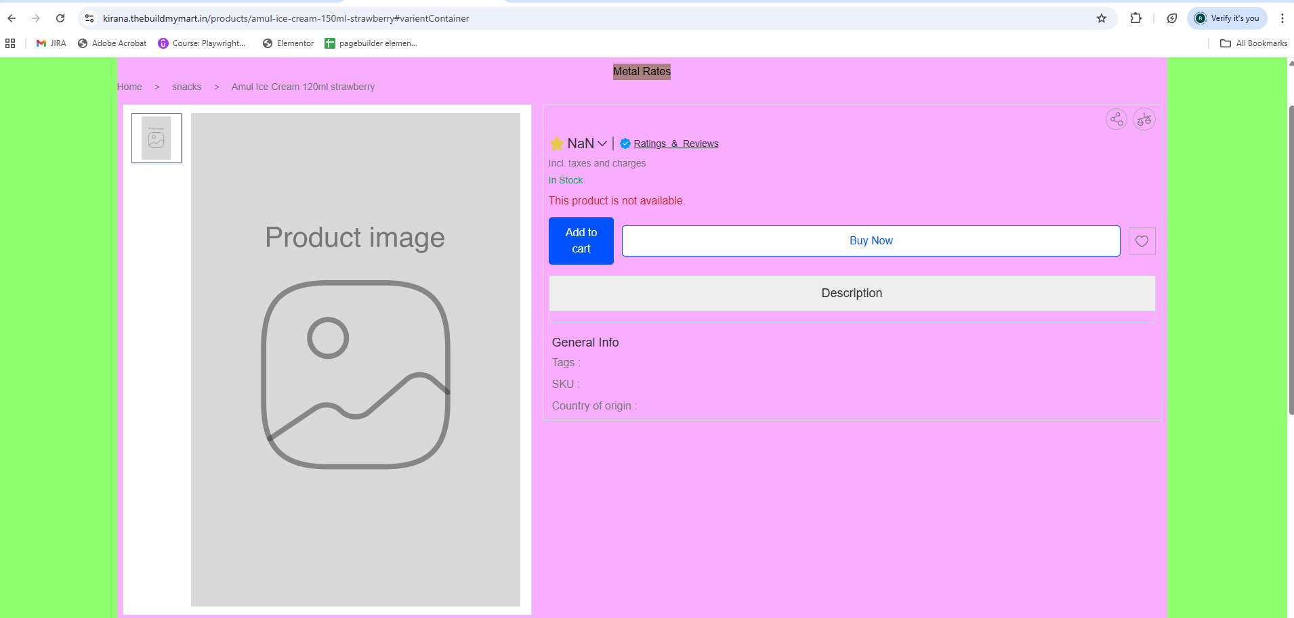Viewport: 1294px width, 618px height.
Task: Open the Elementor bookmark
Action: (289, 43)
